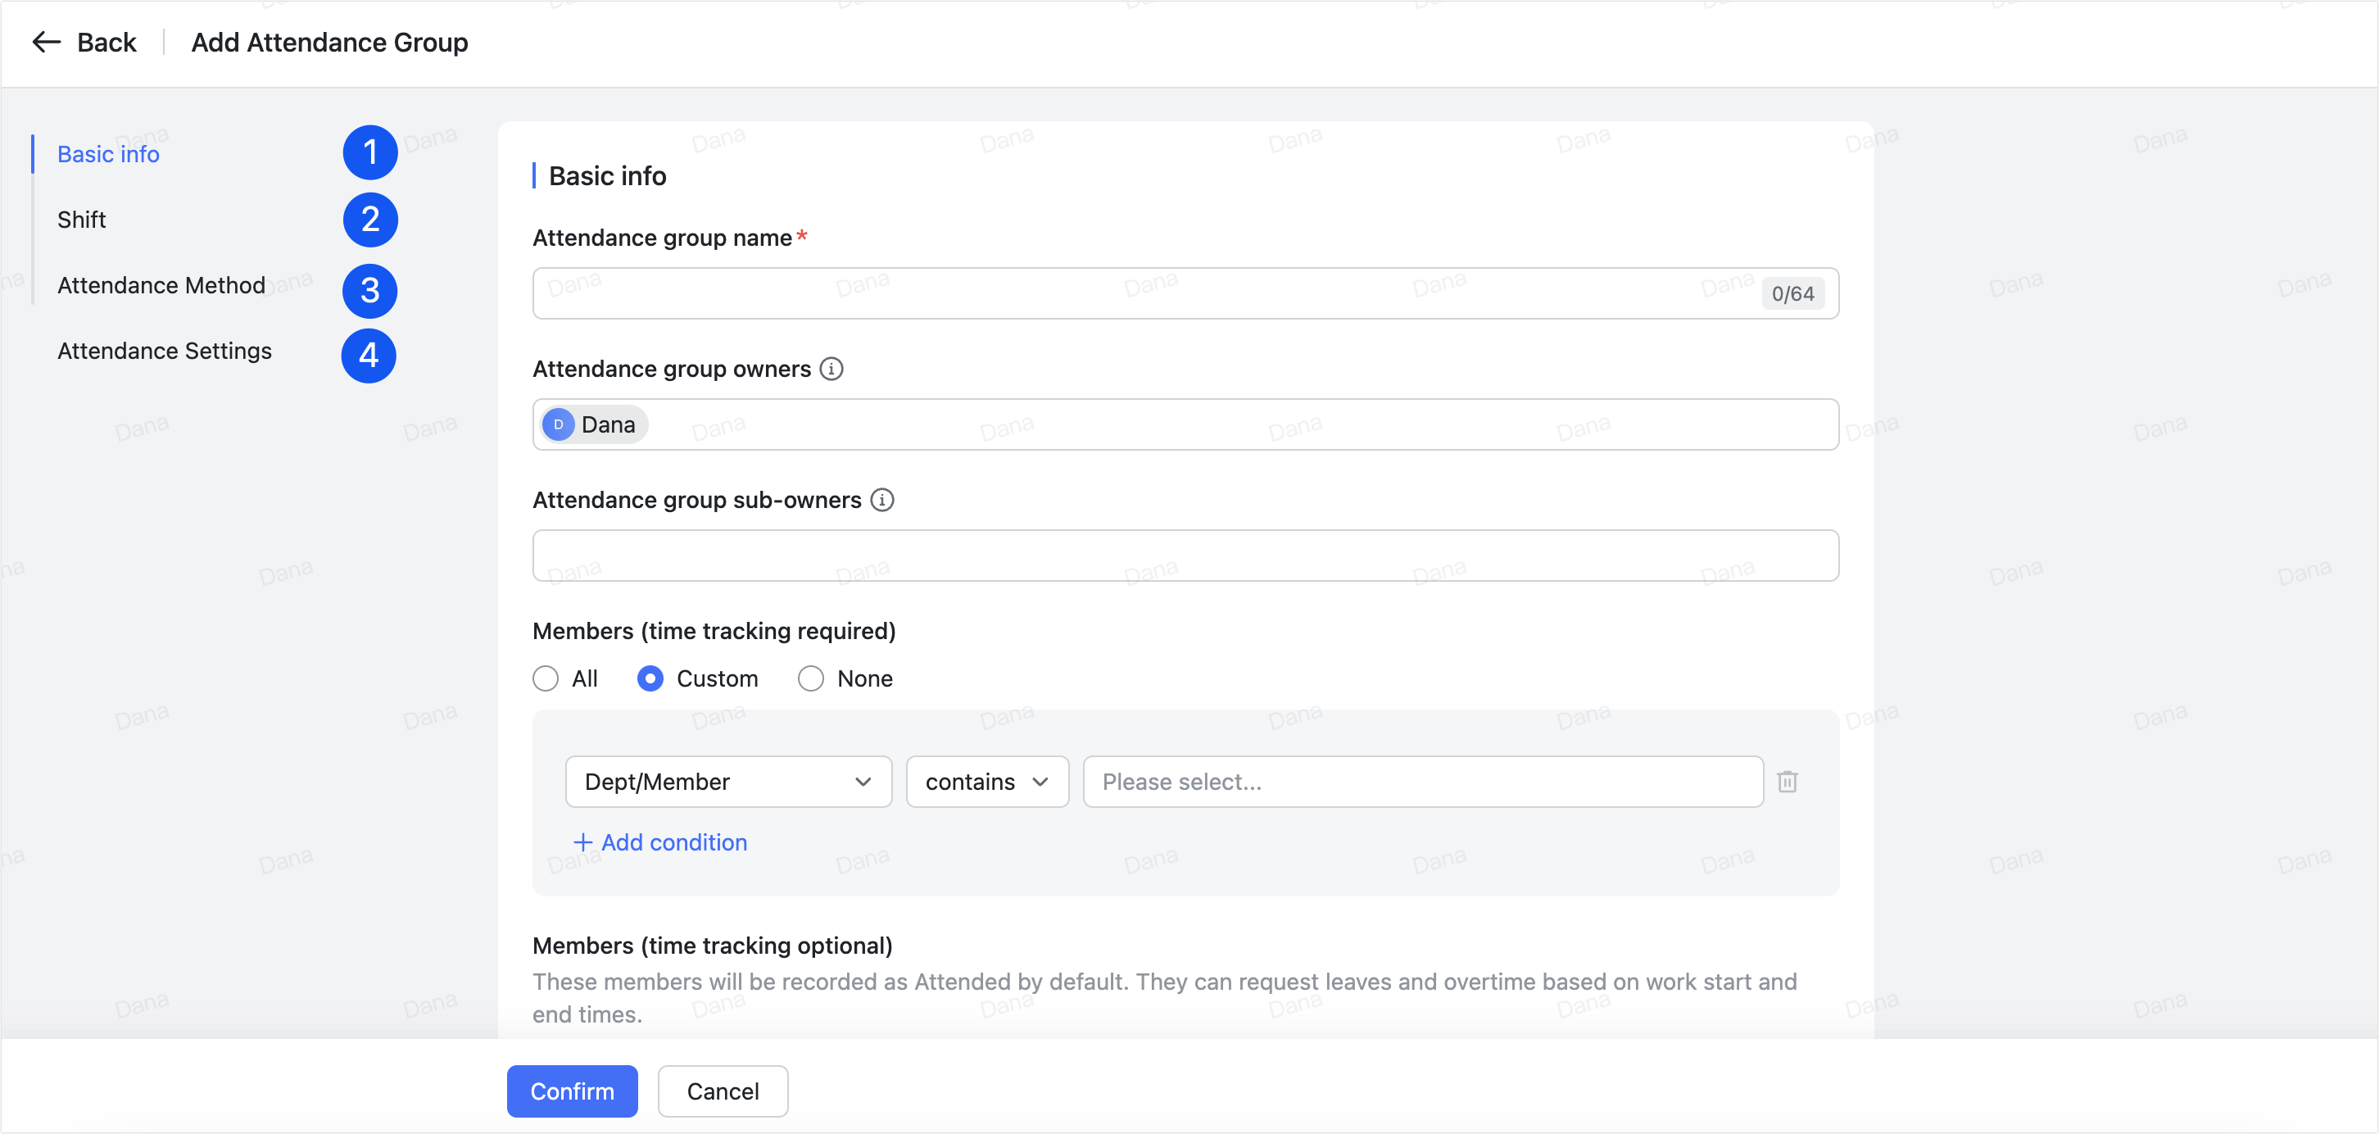Select the Custom members radio button

651,678
